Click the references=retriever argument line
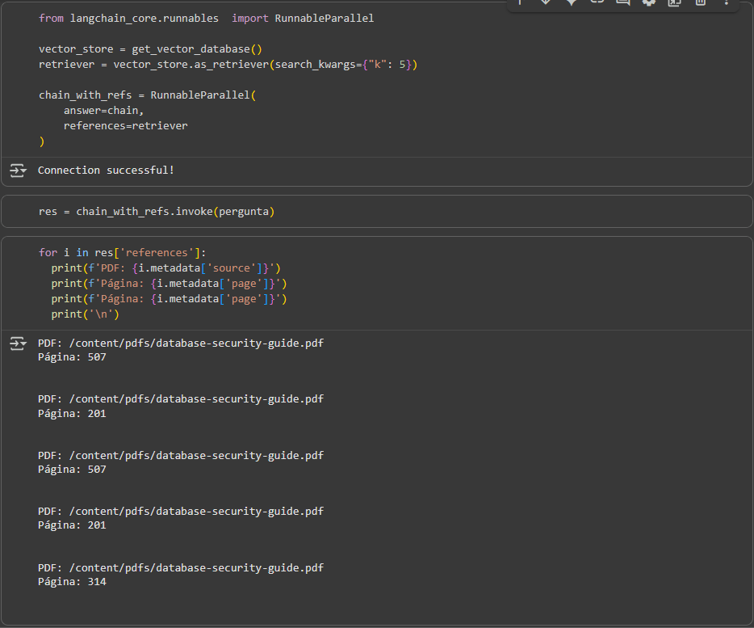 click(x=125, y=126)
